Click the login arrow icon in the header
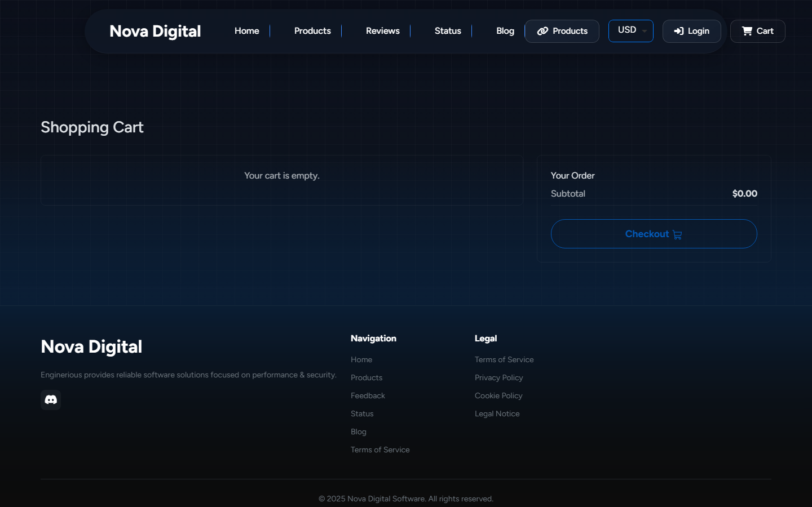 (679, 31)
